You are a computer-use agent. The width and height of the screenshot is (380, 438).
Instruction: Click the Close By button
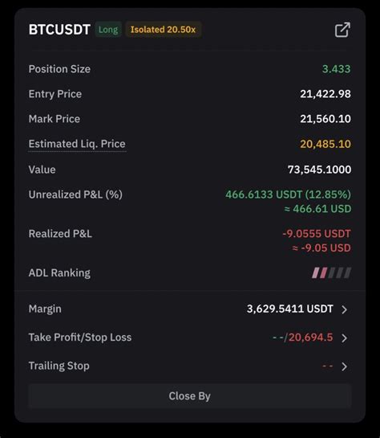tap(190, 396)
